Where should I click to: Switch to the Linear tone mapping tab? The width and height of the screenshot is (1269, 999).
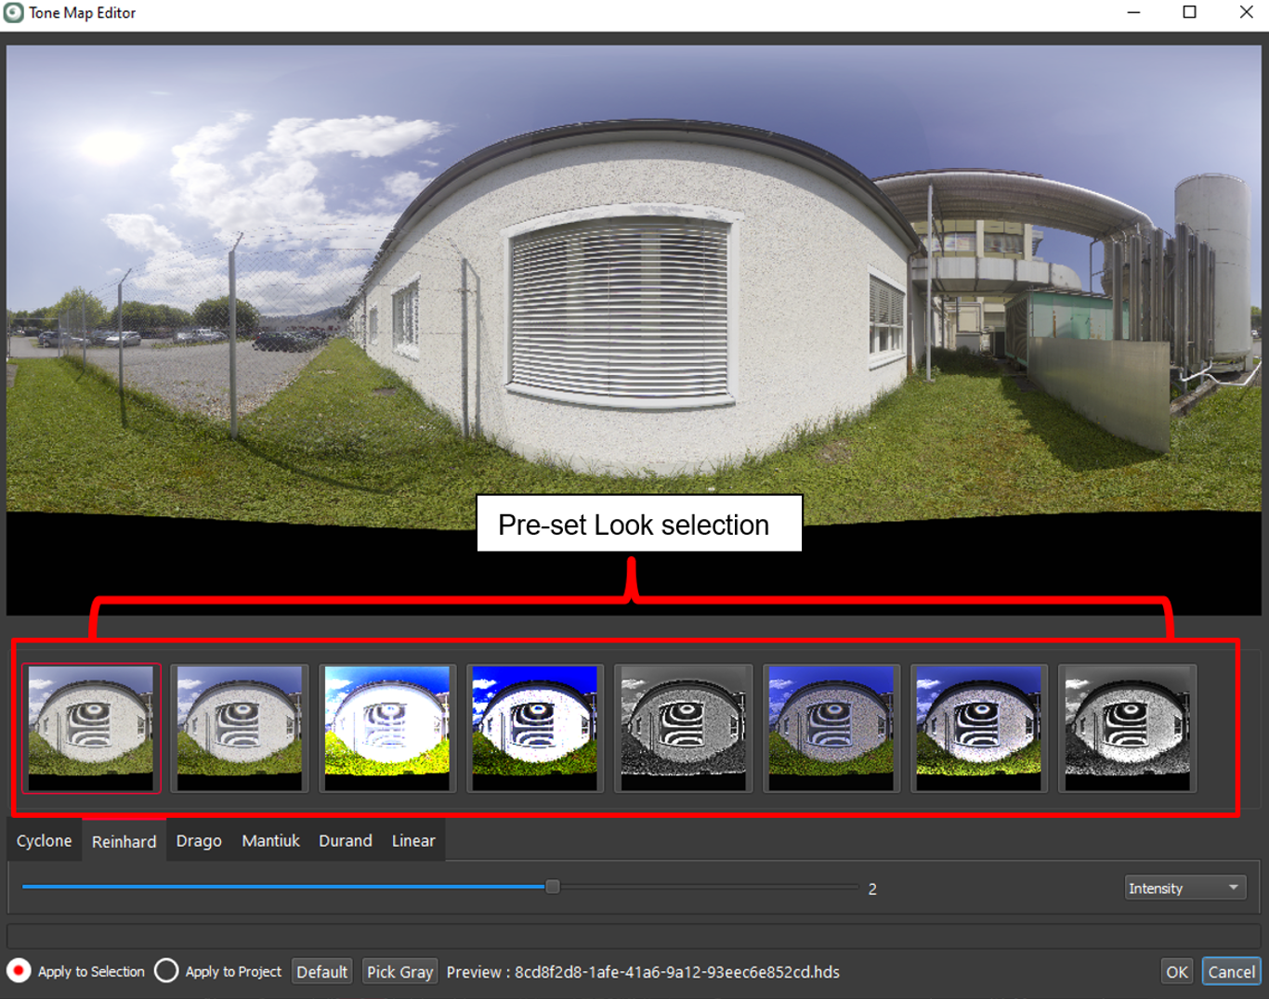(412, 840)
